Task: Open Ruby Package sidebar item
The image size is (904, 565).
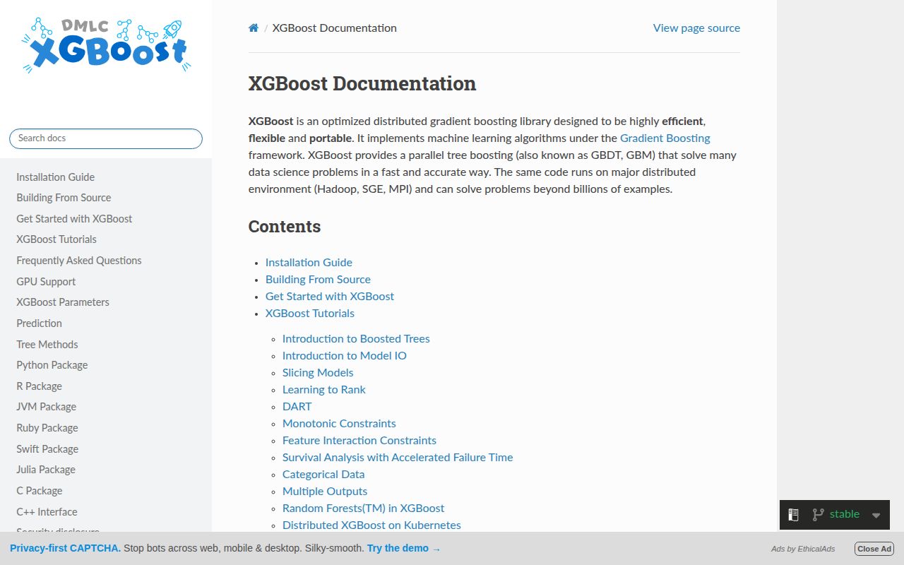Action: pos(47,428)
